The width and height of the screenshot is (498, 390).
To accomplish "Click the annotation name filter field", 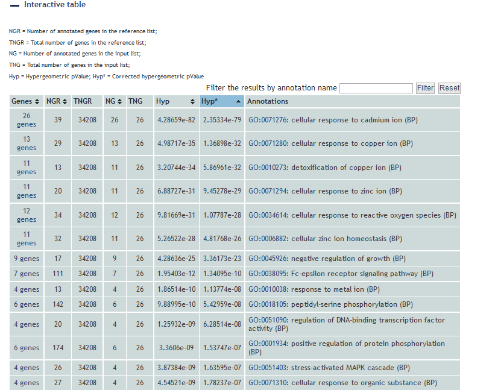I will point(376,88).
